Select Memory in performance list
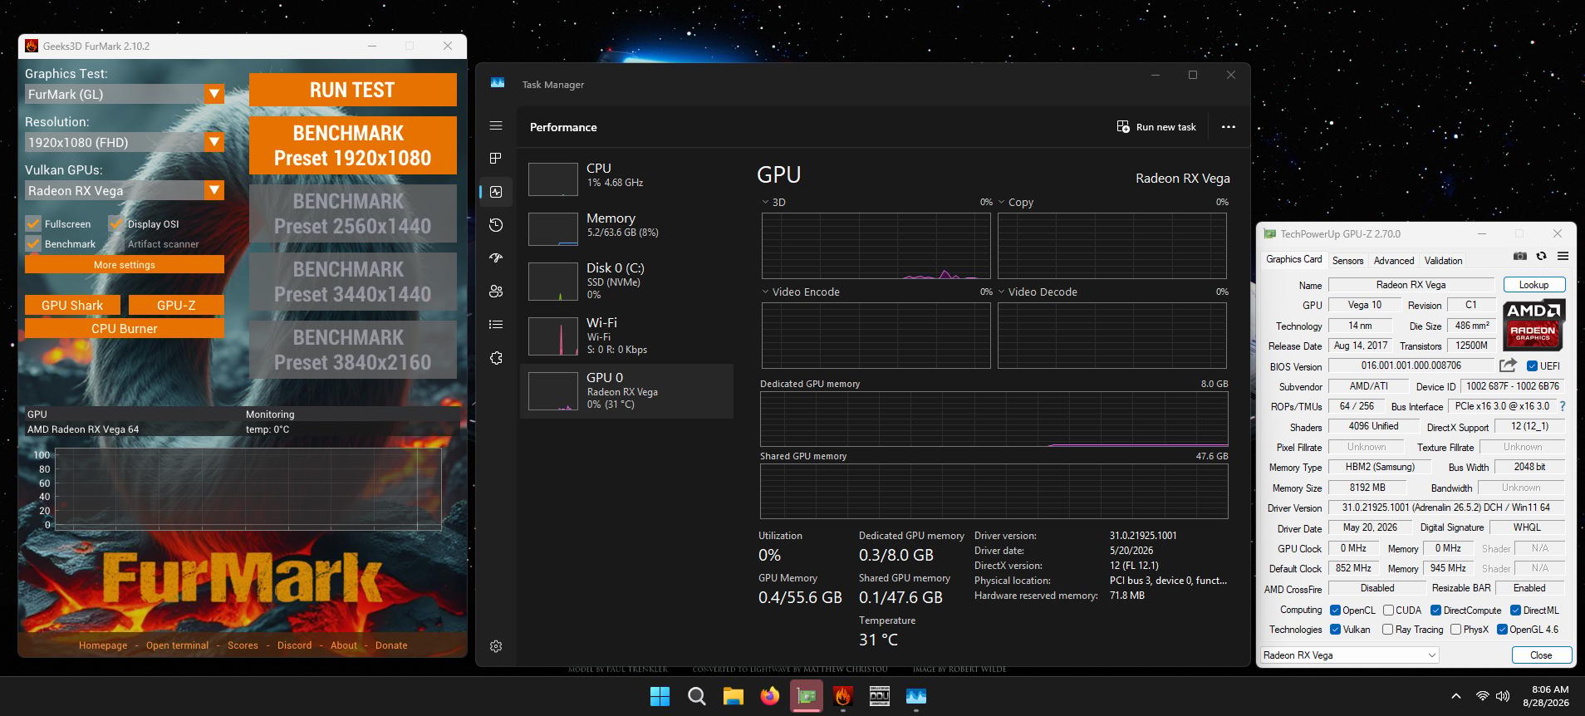The image size is (1585, 716). pos(627,228)
